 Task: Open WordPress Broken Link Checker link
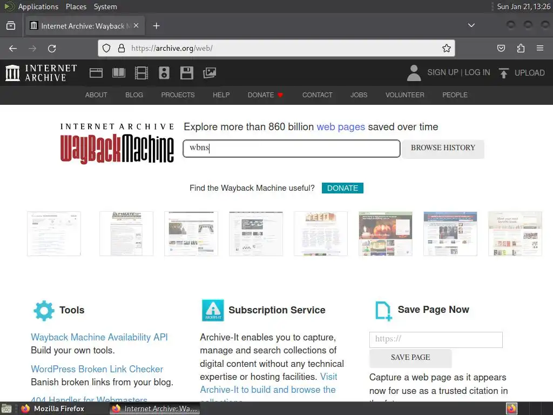tap(97, 369)
